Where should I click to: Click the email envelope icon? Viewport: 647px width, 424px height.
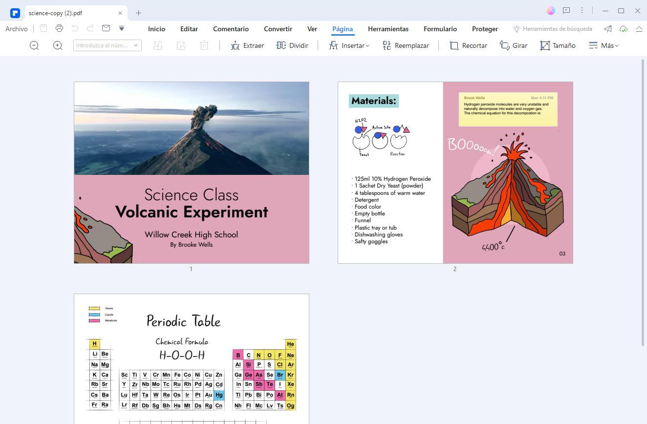106,28
